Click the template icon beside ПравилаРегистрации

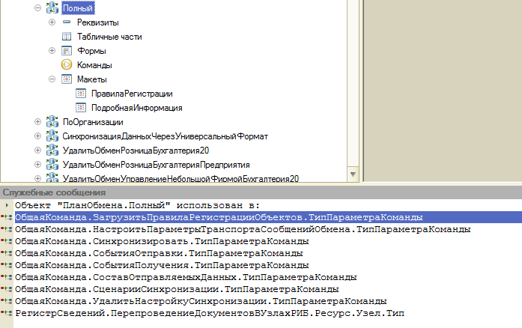81,94
